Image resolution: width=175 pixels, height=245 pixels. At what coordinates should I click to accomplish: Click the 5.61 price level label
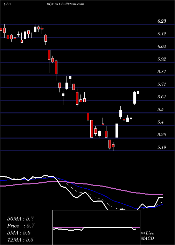(162, 97)
